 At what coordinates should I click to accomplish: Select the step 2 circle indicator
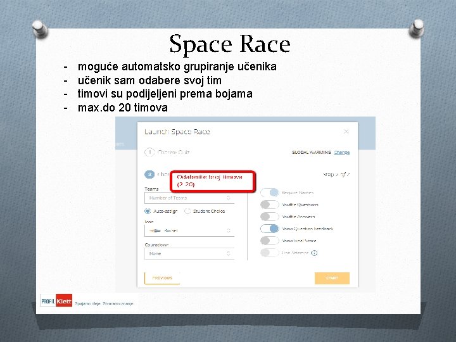[149, 175]
